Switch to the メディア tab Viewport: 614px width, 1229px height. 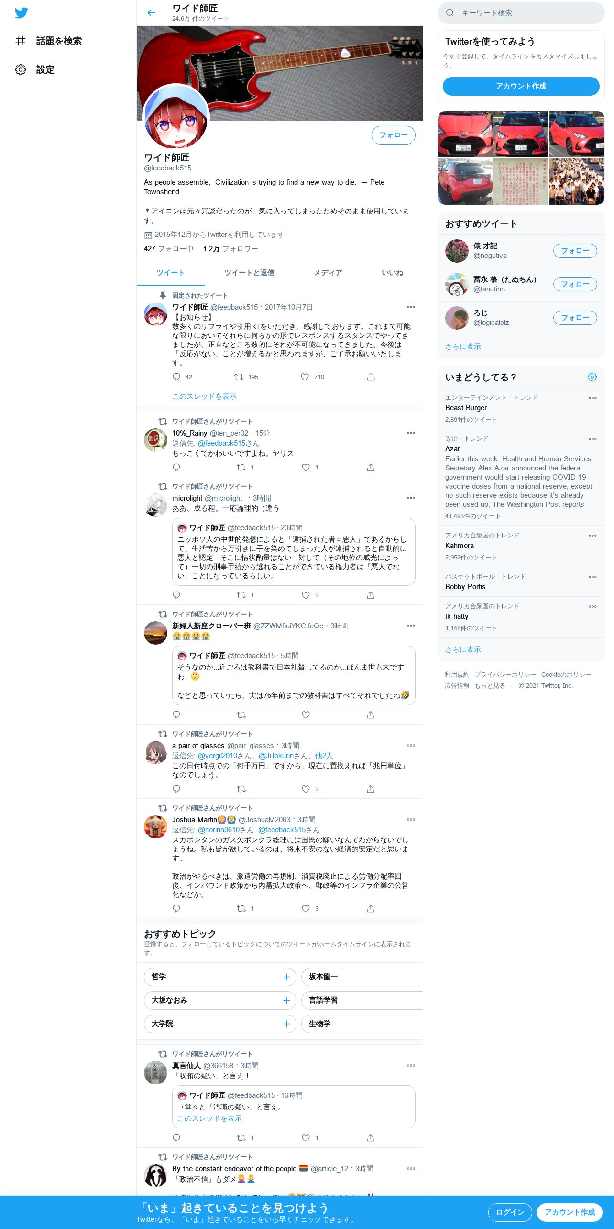point(328,273)
